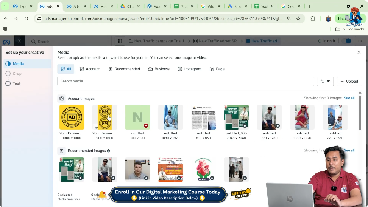Select the Media step radio option
This screenshot has height=207, width=368.
[8, 64]
